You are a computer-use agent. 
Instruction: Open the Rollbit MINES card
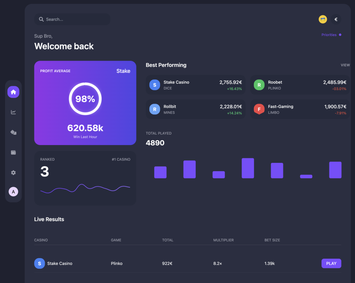196,109
